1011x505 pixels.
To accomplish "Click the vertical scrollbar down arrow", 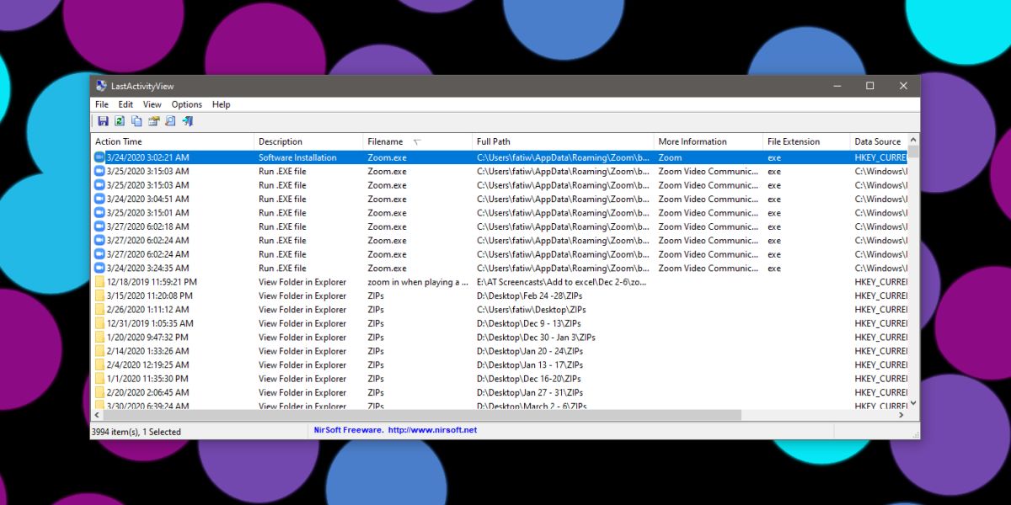I will click(913, 404).
